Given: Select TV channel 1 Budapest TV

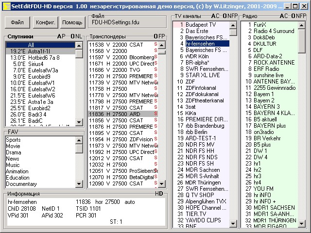Looking at the screenshot, I should coord(201,25).
